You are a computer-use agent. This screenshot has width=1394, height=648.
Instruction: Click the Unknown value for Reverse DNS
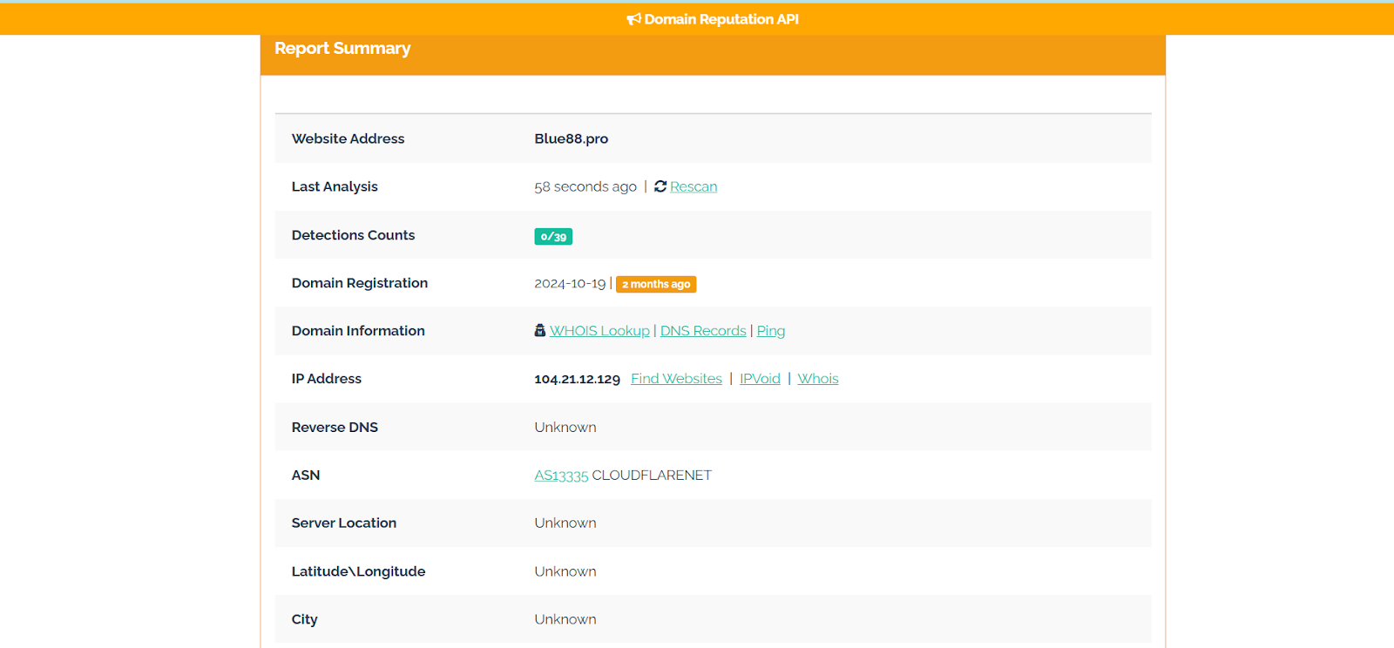pos(565,428)
